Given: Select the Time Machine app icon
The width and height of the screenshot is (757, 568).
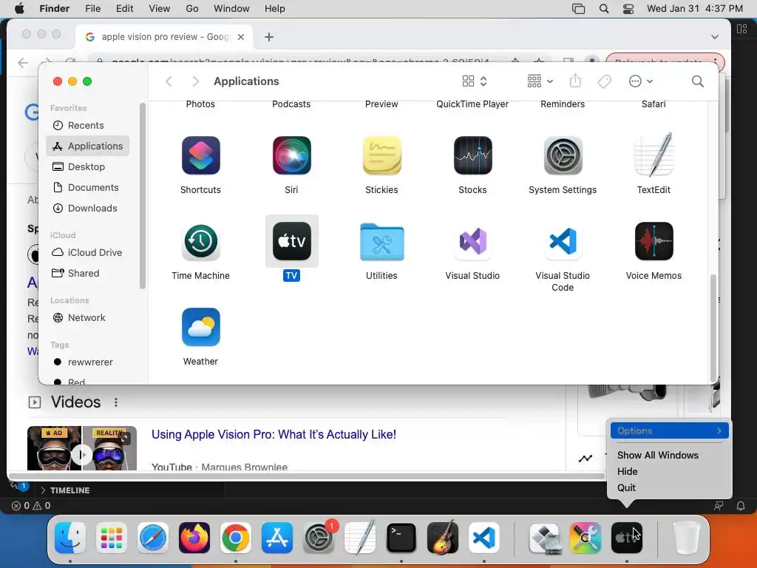Looking at the screenshot, I should tap(201, 242).
